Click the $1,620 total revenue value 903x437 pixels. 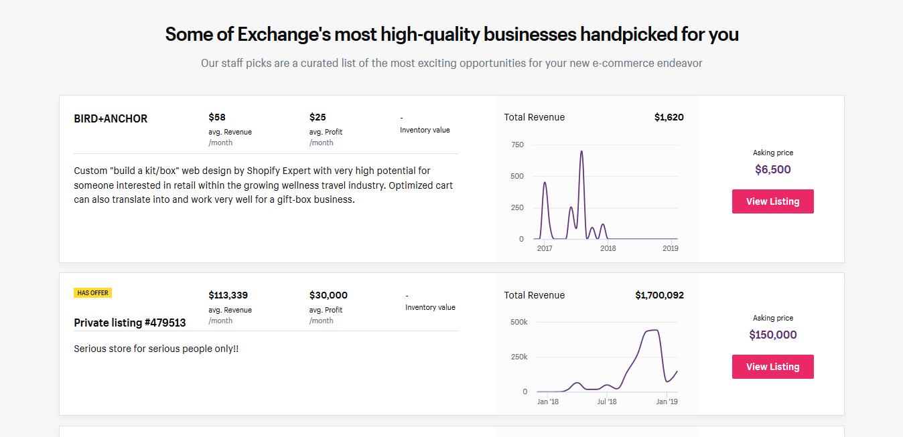[669, 117]
